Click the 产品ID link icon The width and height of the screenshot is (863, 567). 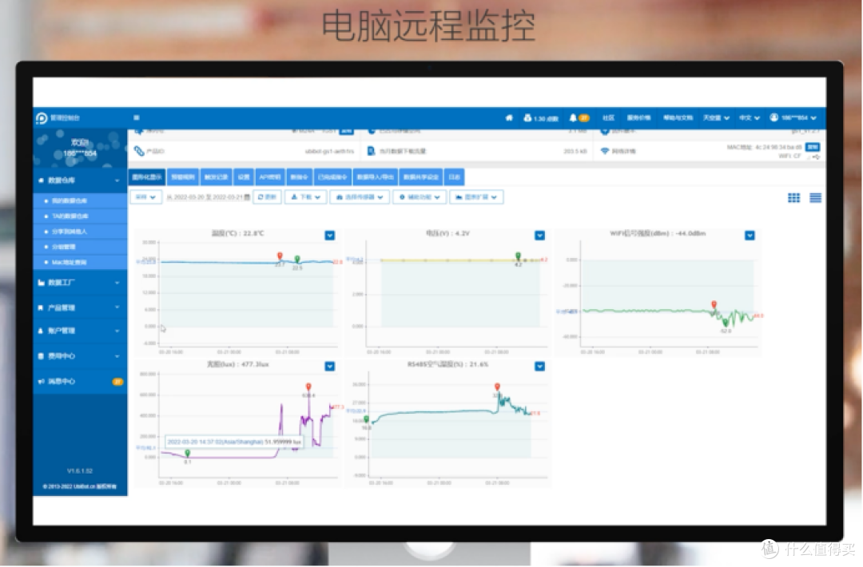(x=139, y=151)
